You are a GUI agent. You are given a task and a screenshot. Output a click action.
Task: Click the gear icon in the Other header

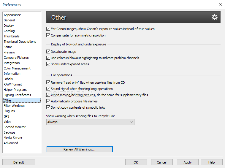[215, 17]
